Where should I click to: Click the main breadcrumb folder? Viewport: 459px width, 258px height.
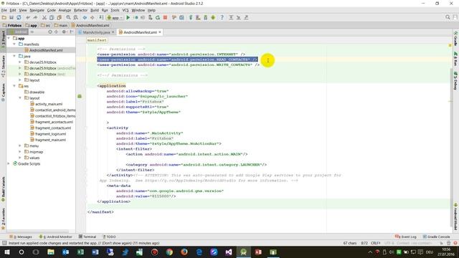click(x=61, y=26)
